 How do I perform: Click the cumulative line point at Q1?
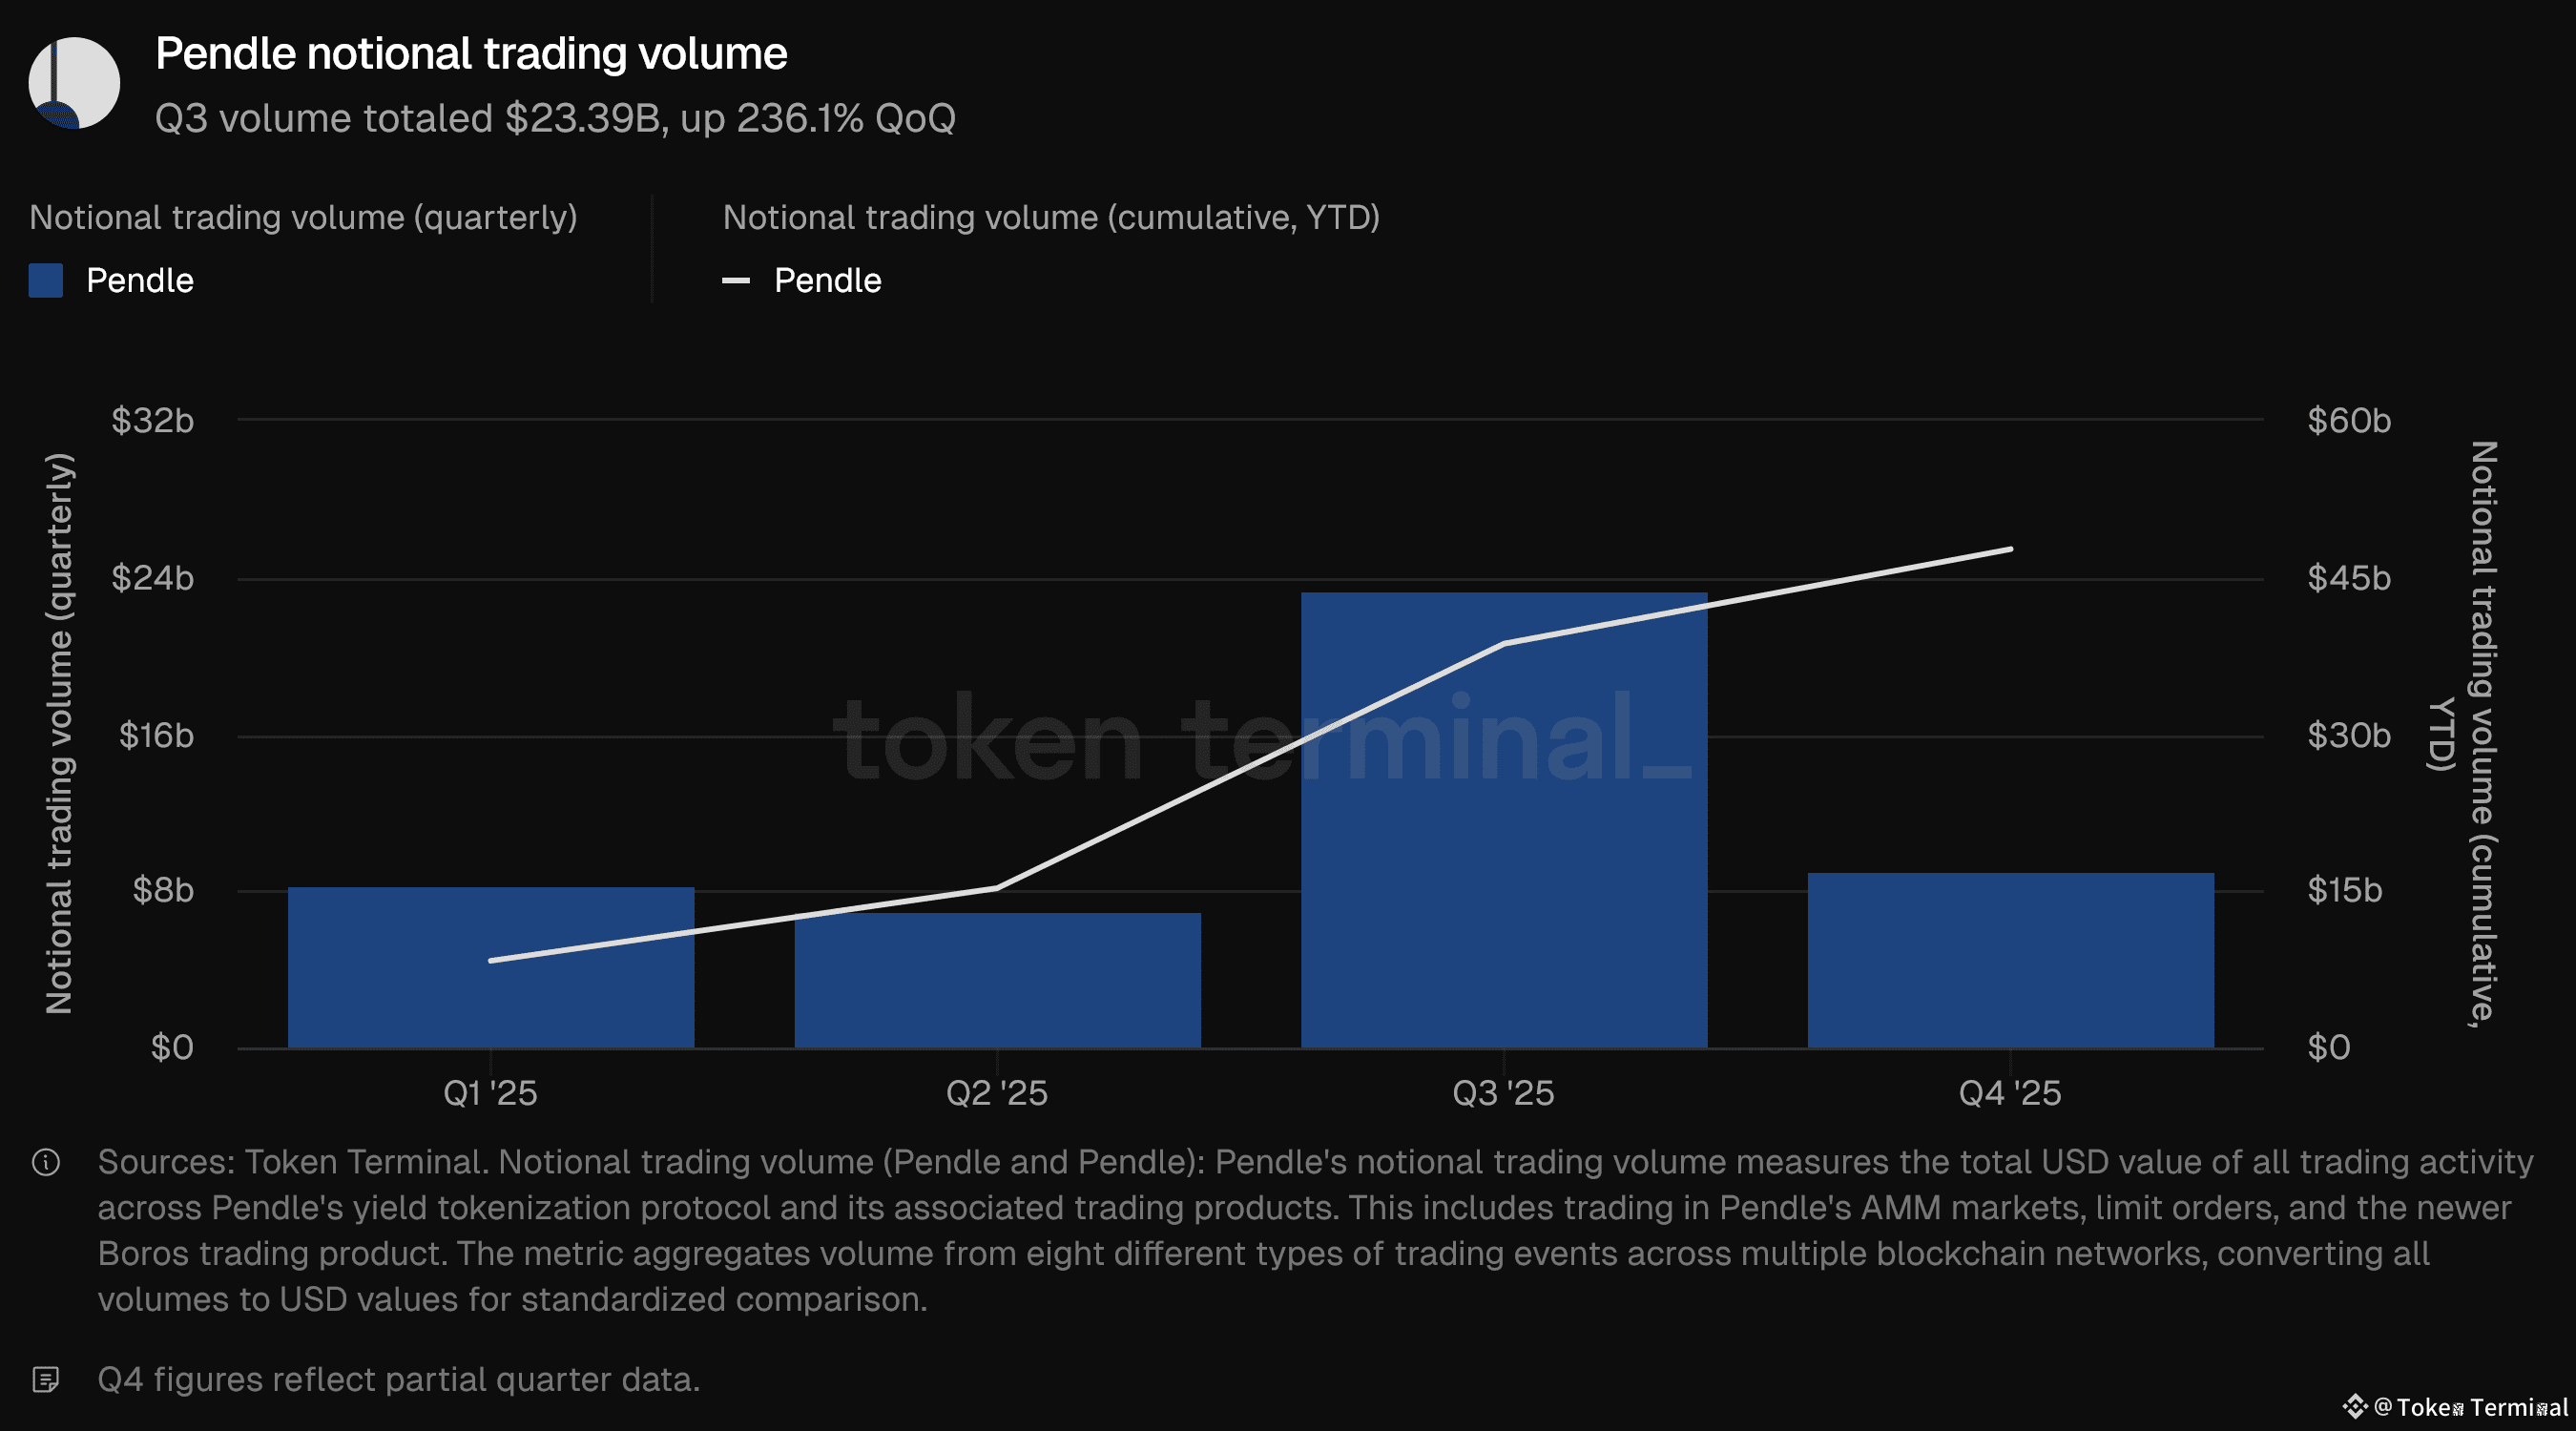[x=491, y=961]
